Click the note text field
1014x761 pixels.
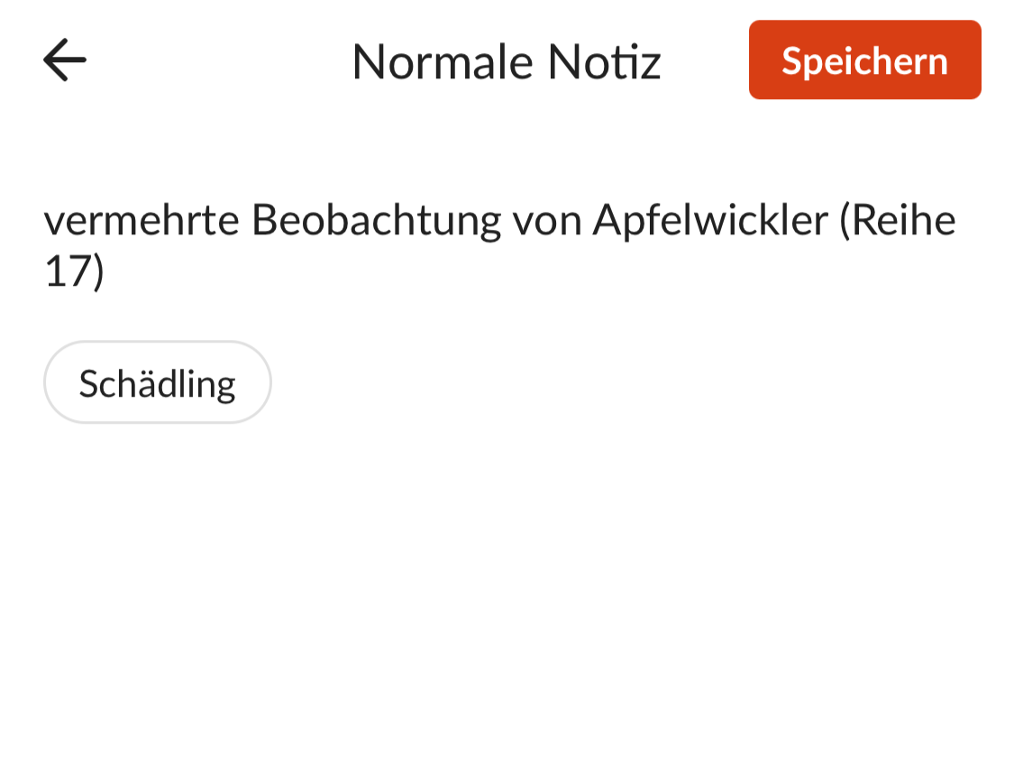coord(499,245)
